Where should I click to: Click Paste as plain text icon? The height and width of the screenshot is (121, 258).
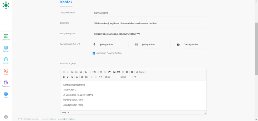(76, 72)
